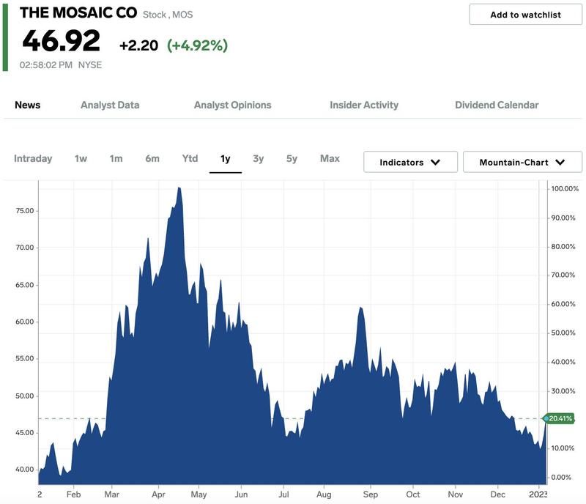This screenshot has width=586, height=504.
Task: Click the 40.00 price axis label
Action: (25, 470)
